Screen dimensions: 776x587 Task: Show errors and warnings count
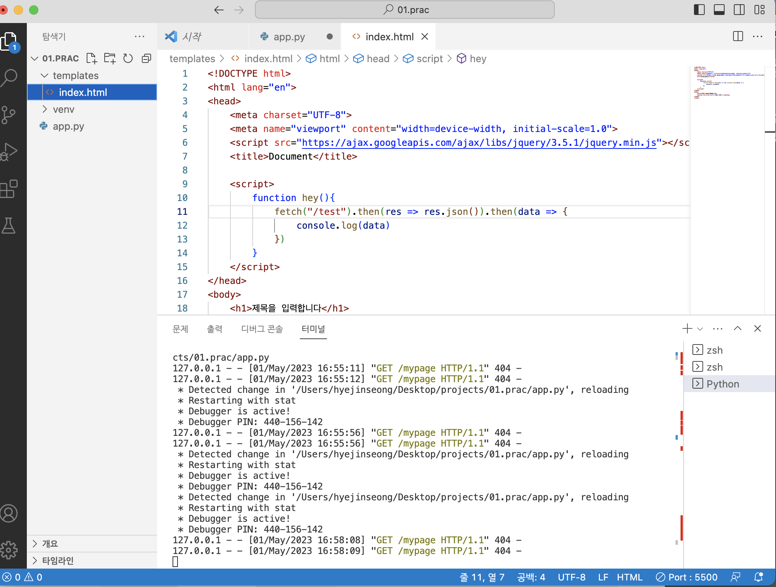[22, 577]
